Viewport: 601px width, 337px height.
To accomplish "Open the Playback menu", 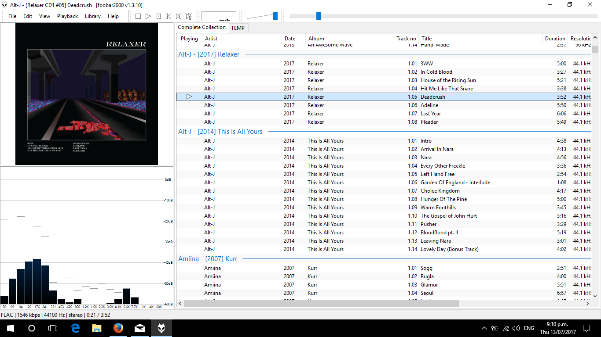I will tap(67, 16).
